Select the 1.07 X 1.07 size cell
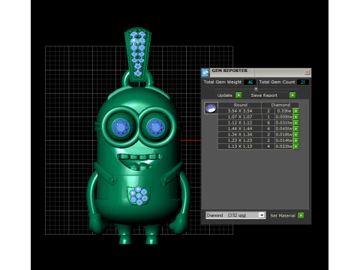 coord(240,117)
